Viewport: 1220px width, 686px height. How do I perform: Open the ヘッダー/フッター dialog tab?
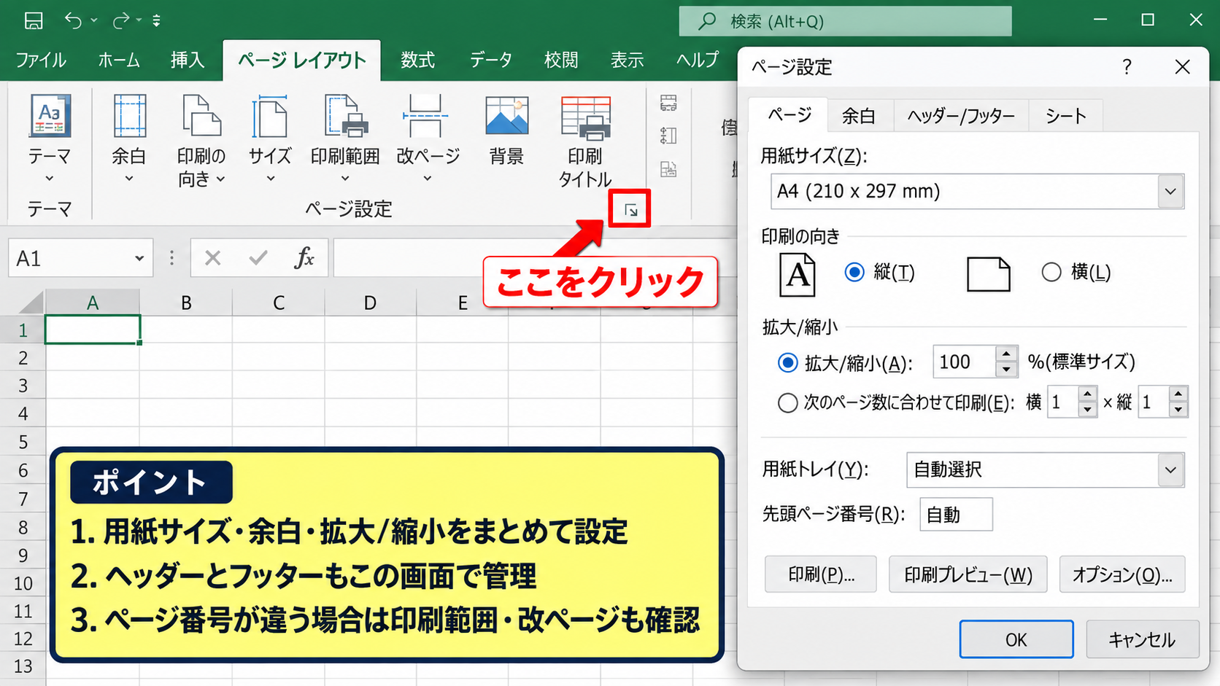click(961, 115)
